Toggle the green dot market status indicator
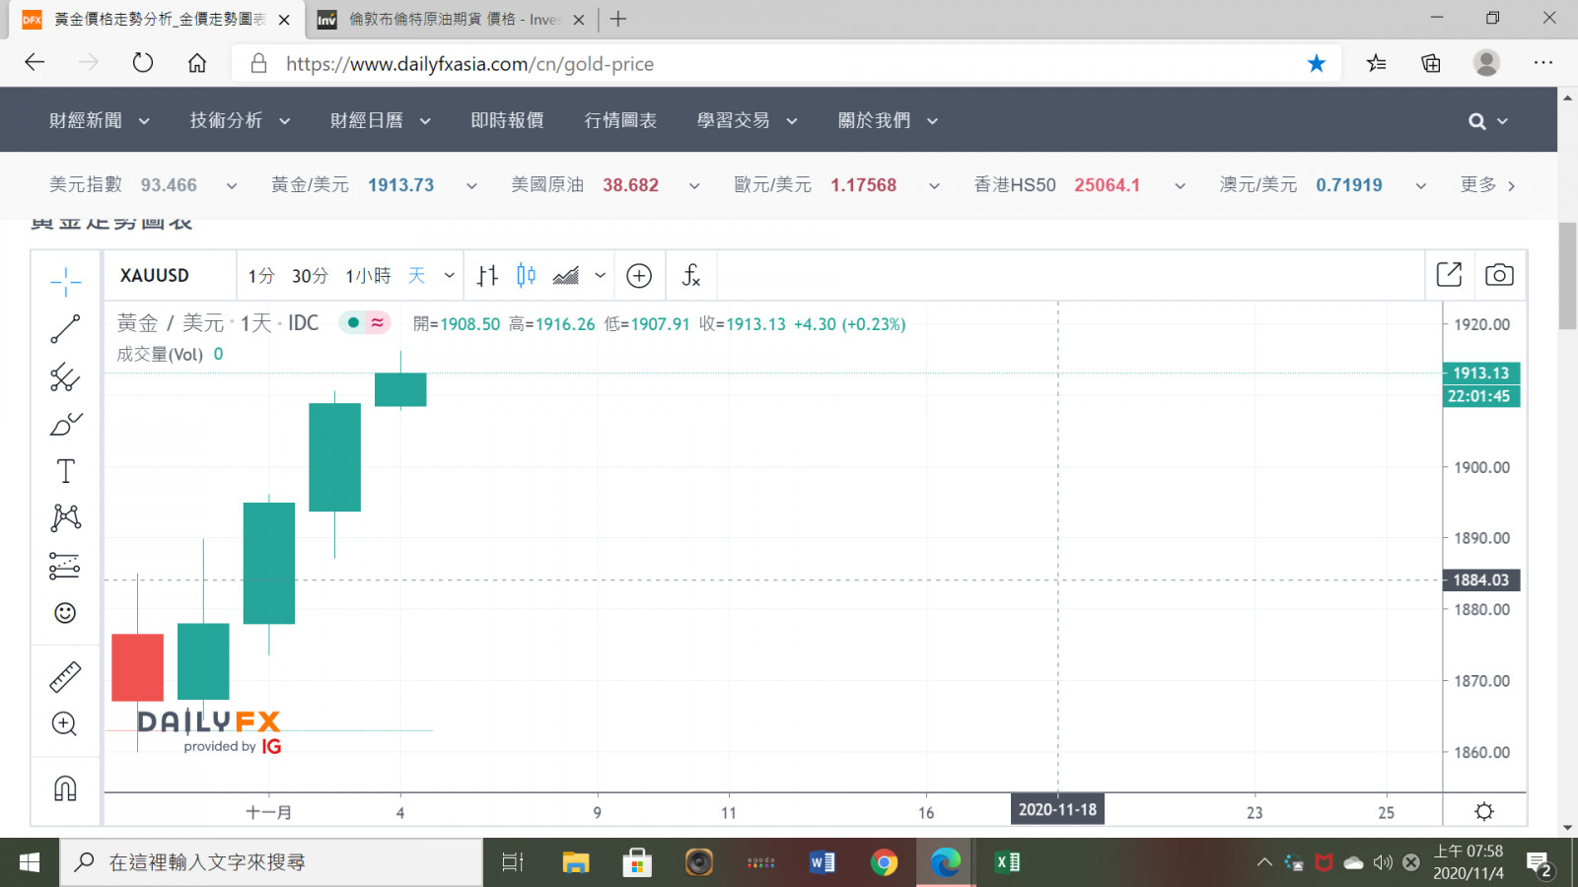Image resolution: width=1578 pixels, height=887 pixels. coord(353,323)
